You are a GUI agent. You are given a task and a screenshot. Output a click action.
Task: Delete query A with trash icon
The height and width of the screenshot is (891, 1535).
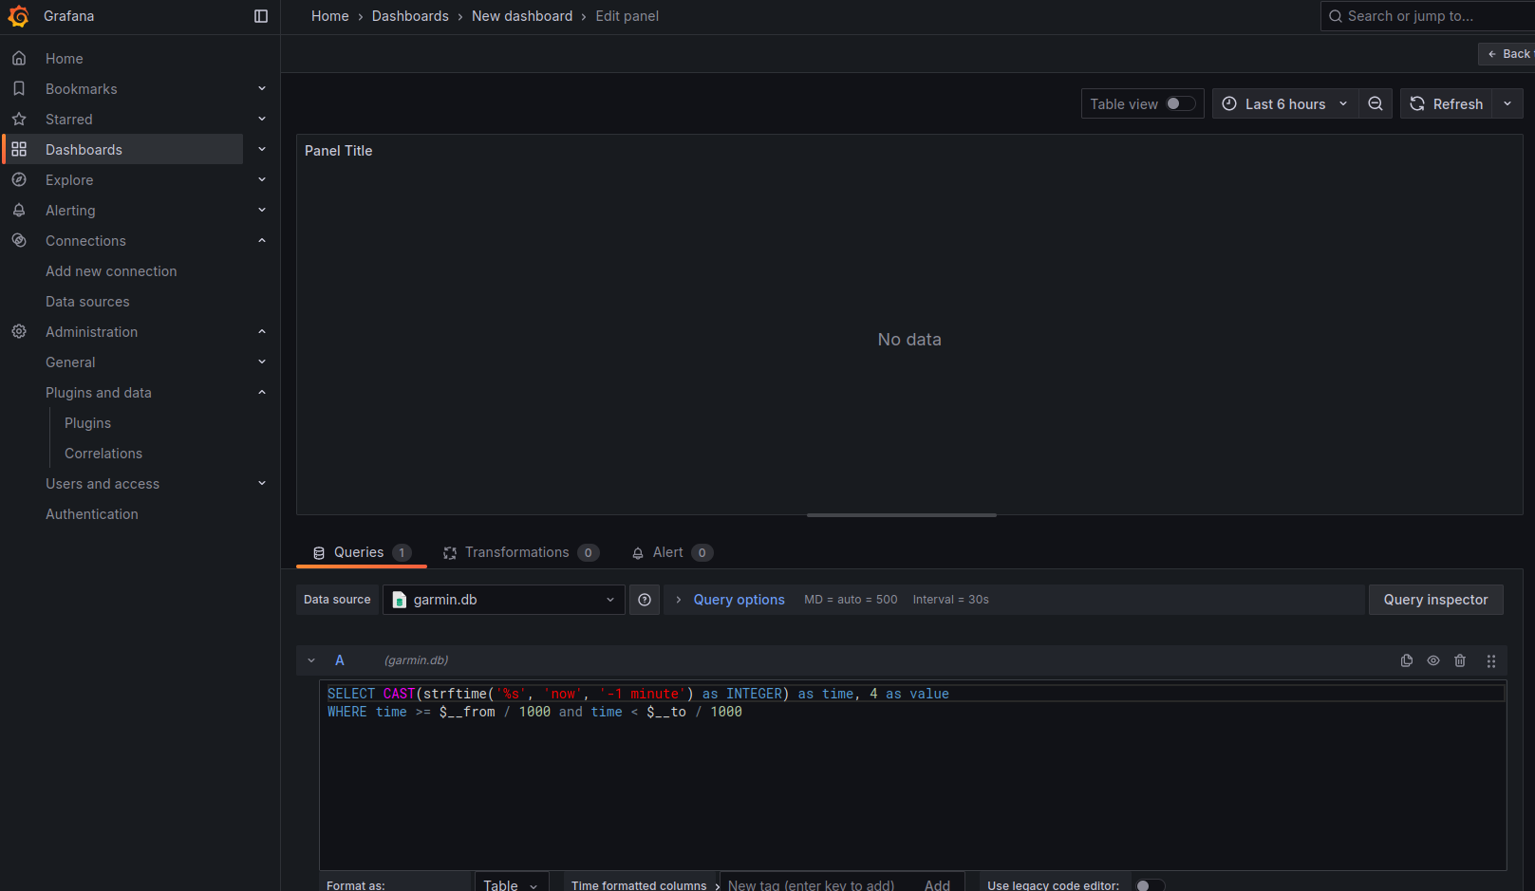point(1460,660)
